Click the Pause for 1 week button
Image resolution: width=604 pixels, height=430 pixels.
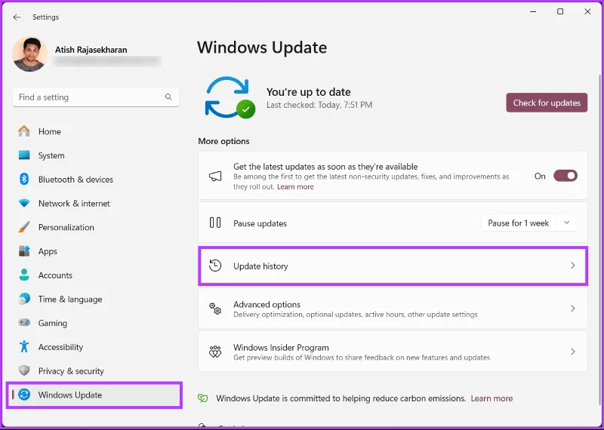[x=518, y=223]
